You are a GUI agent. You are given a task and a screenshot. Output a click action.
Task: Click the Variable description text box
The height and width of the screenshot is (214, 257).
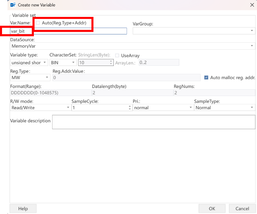click(x=154, y=122)
